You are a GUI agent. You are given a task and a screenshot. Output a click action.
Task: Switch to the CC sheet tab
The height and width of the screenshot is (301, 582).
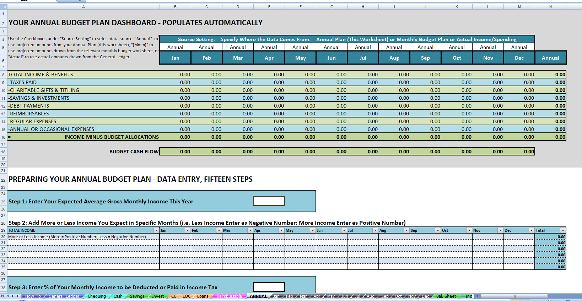[x=174, y=296]
